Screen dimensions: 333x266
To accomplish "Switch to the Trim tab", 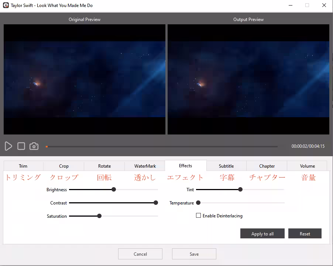I will pos(23,166).
